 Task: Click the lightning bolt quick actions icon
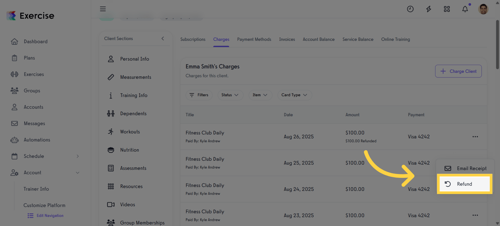coord(428,9)
